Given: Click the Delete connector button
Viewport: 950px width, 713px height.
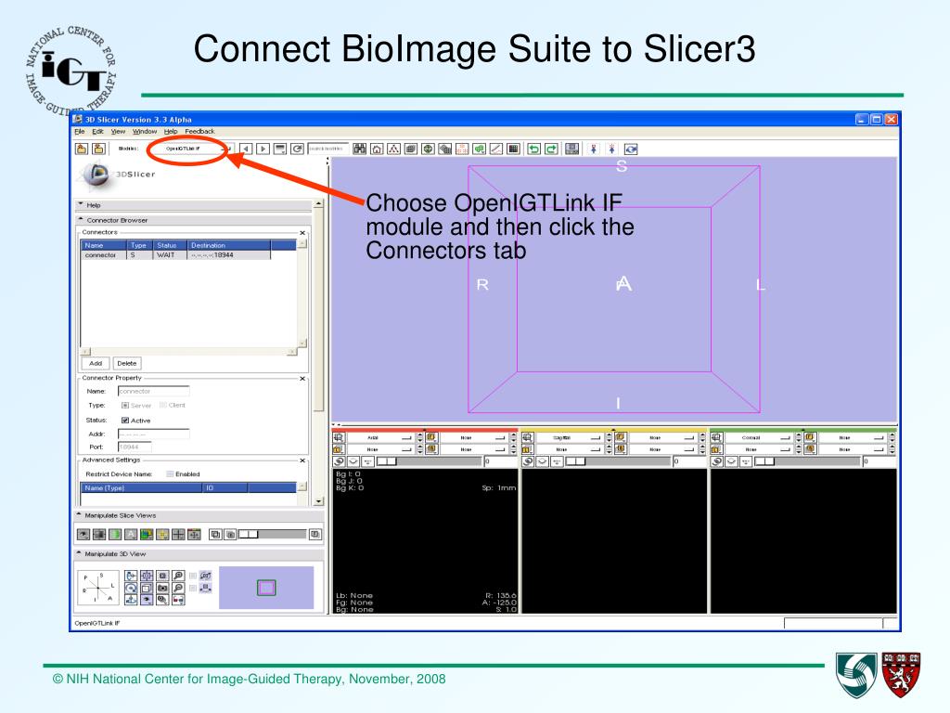Looking at the screenshot, I should pyautogui.click(x=126, y=363).
